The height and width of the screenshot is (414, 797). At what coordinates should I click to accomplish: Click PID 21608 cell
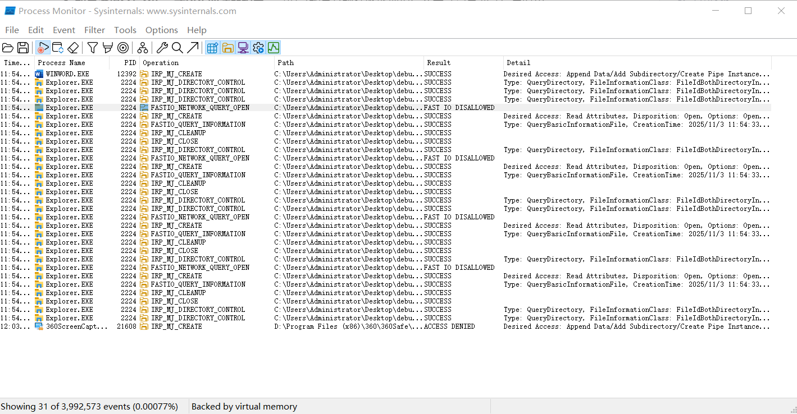(x=126, y=326)
